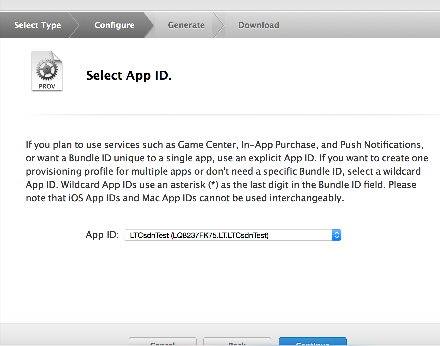Screen dimensions: 440x346
Task: Go to the Generate step
Action: (x=186, y=25)
